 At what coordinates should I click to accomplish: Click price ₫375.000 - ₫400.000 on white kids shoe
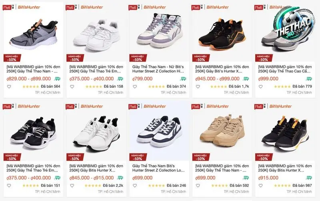point(92,79)
